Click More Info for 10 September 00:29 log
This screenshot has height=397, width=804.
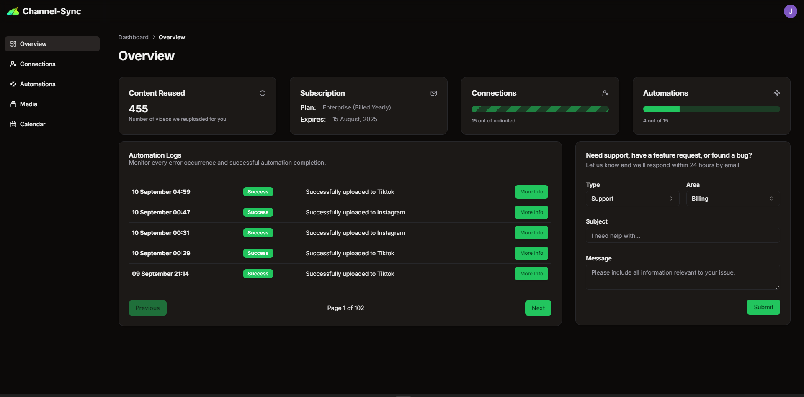click(x=531, y=253)
